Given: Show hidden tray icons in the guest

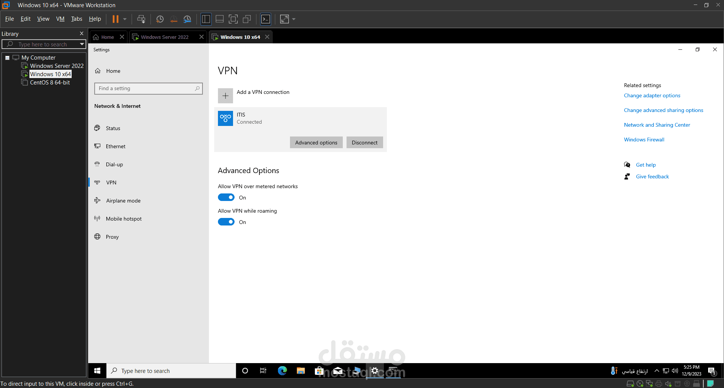Looking at the screenshot, I should point(657,371).
